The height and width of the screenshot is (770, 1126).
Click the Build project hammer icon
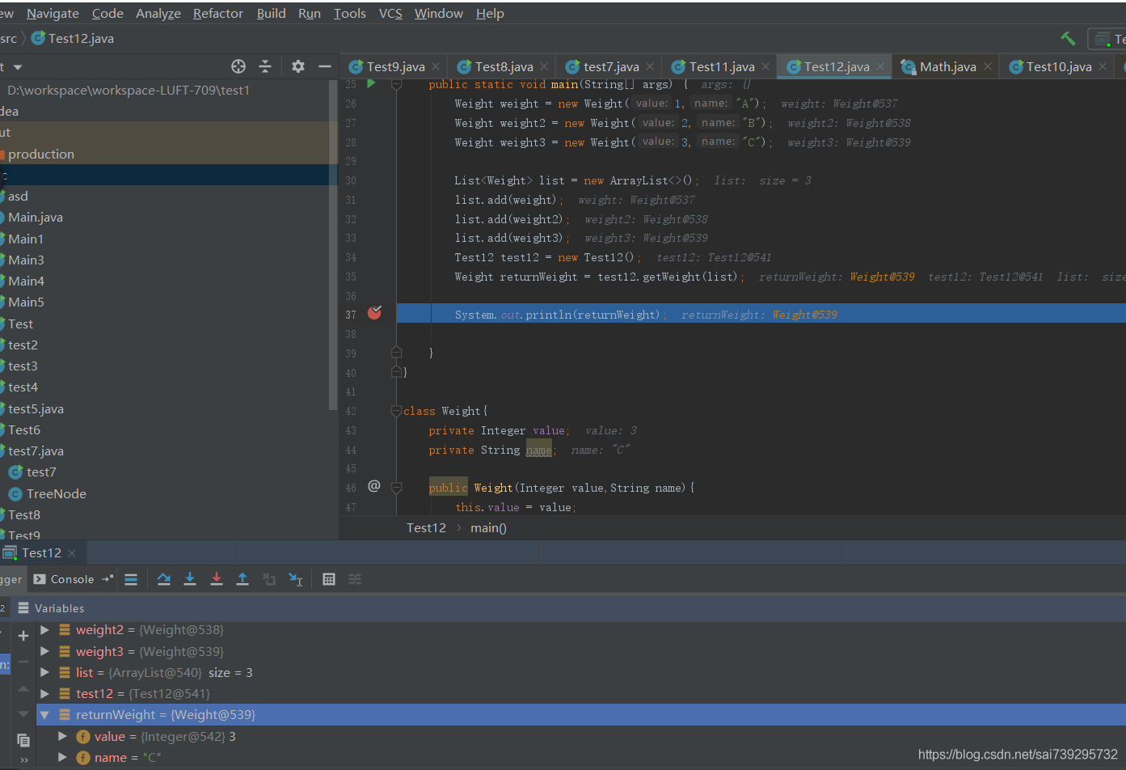point(1068,38)
